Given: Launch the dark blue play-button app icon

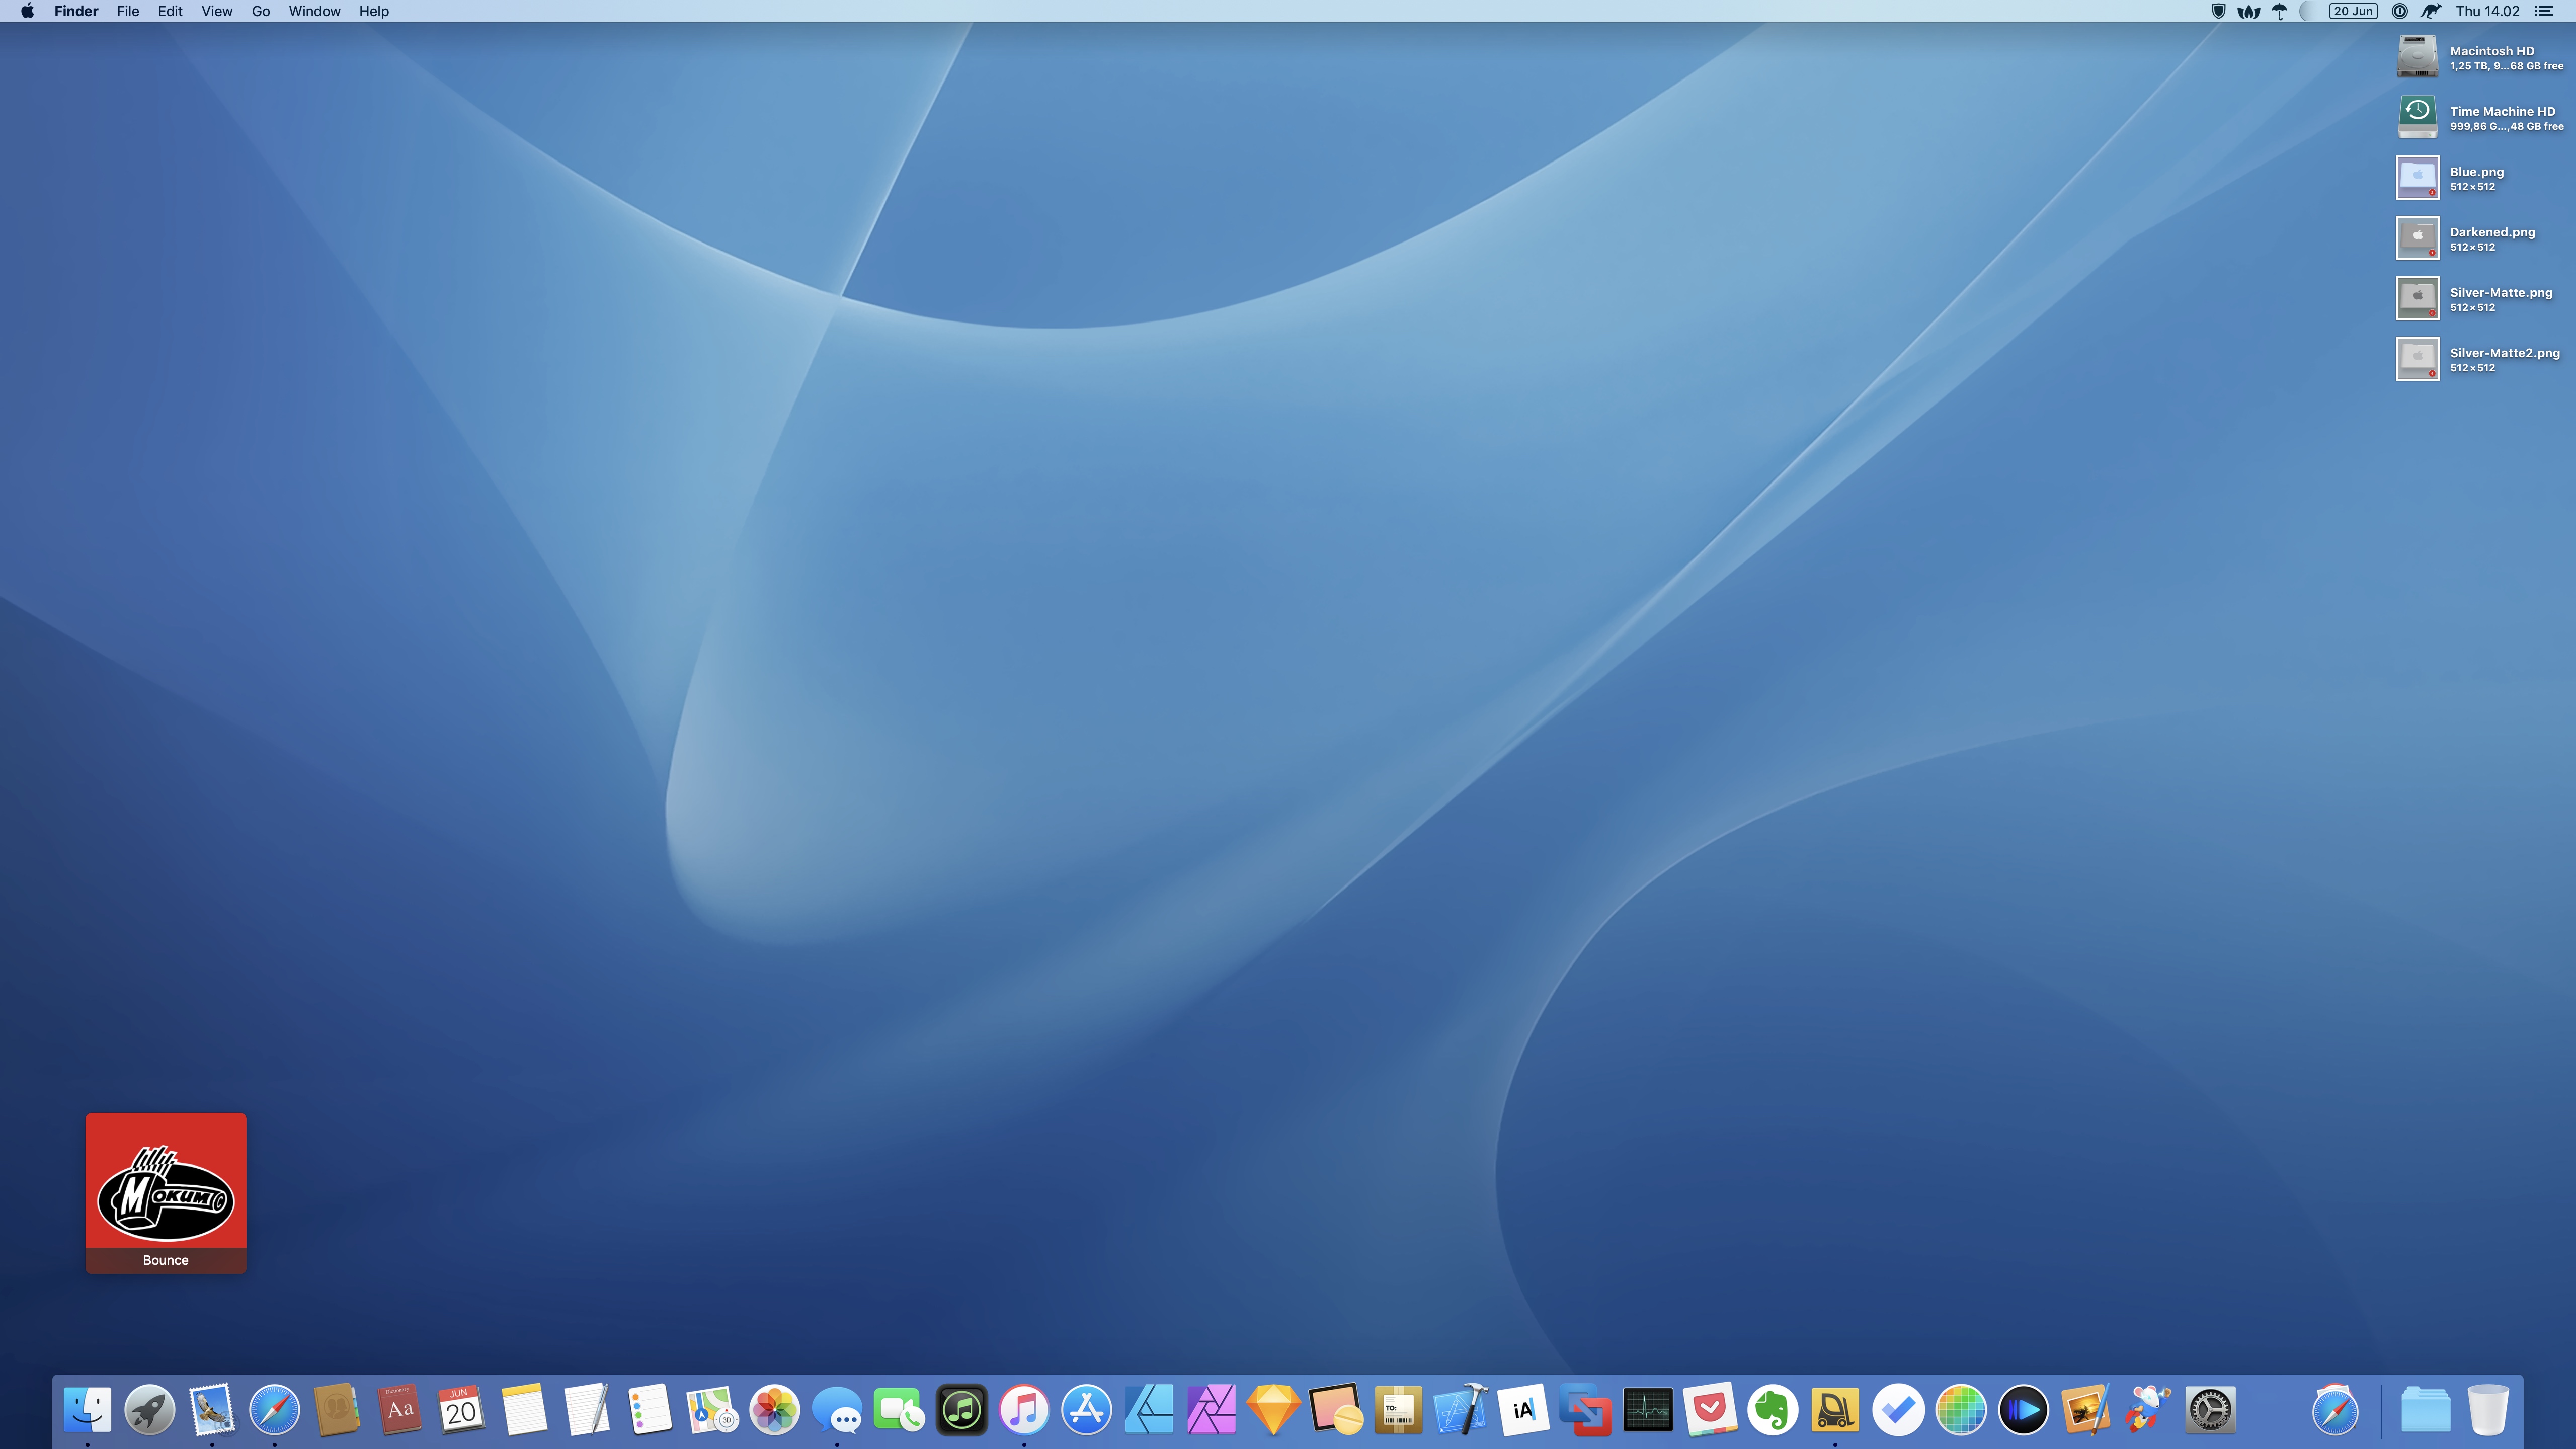Looking at the screenshot, I should pos(2023,1410).
